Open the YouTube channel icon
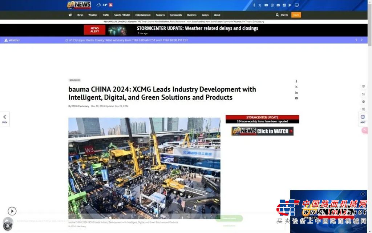This screenshot has height=233, width=372. pos(266,5)
